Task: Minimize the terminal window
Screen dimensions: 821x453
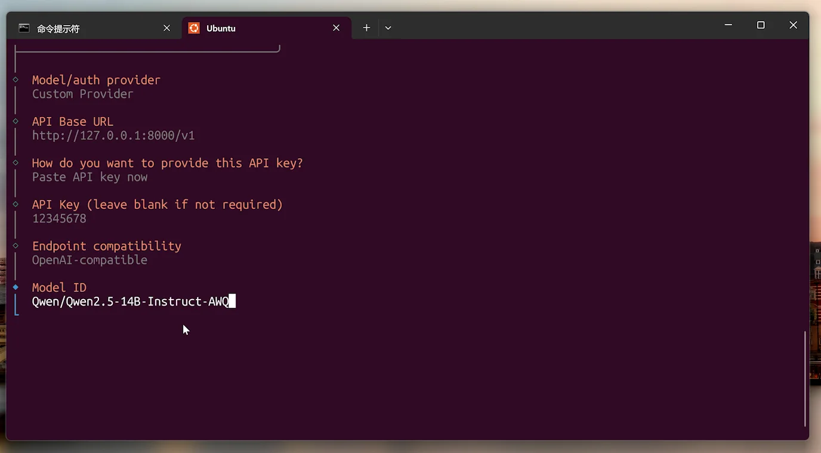Action: coord(728,25)
